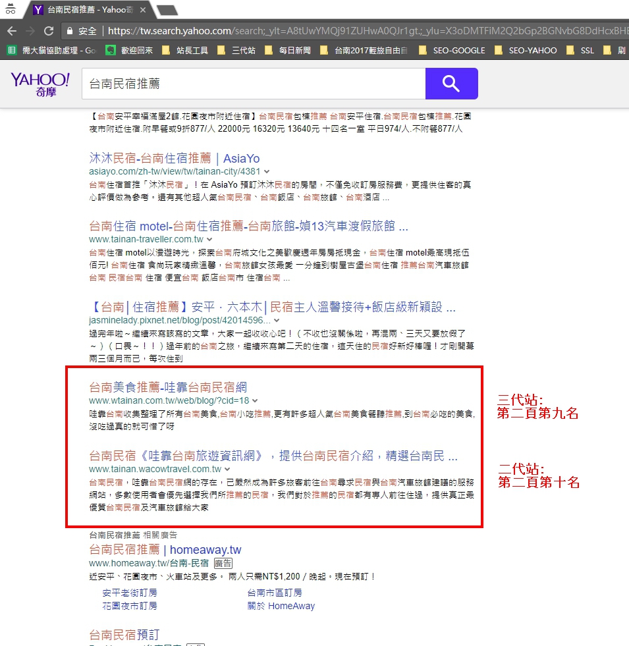Image resolution: width=629 pixels, height=646 pixels.
Task: Expand dropdown arrow beside jasminelady.pixnet.net URL
Action: coord(277,320)
